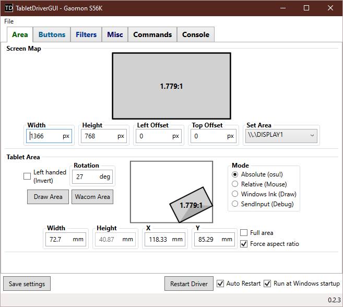343x307 pixels.
Task: Select SendInput (Debug) mode
Action: [x=235, y=204]
